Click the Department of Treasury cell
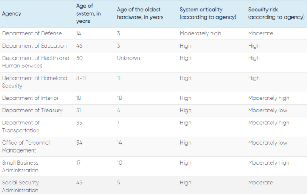Viewport: 307px width, 194px height. point(32,111)
